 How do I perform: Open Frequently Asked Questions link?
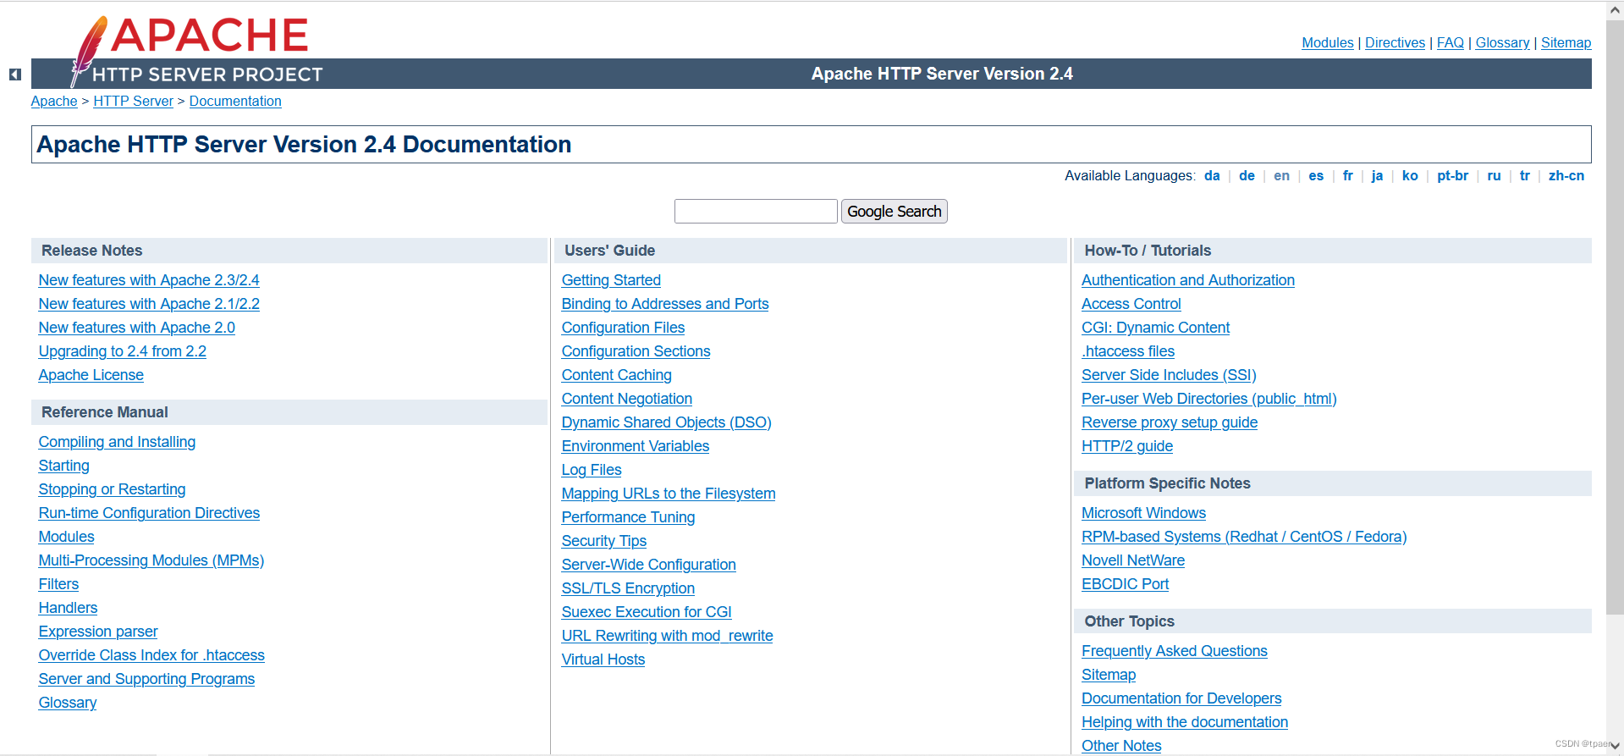[x=1175, y=651]
